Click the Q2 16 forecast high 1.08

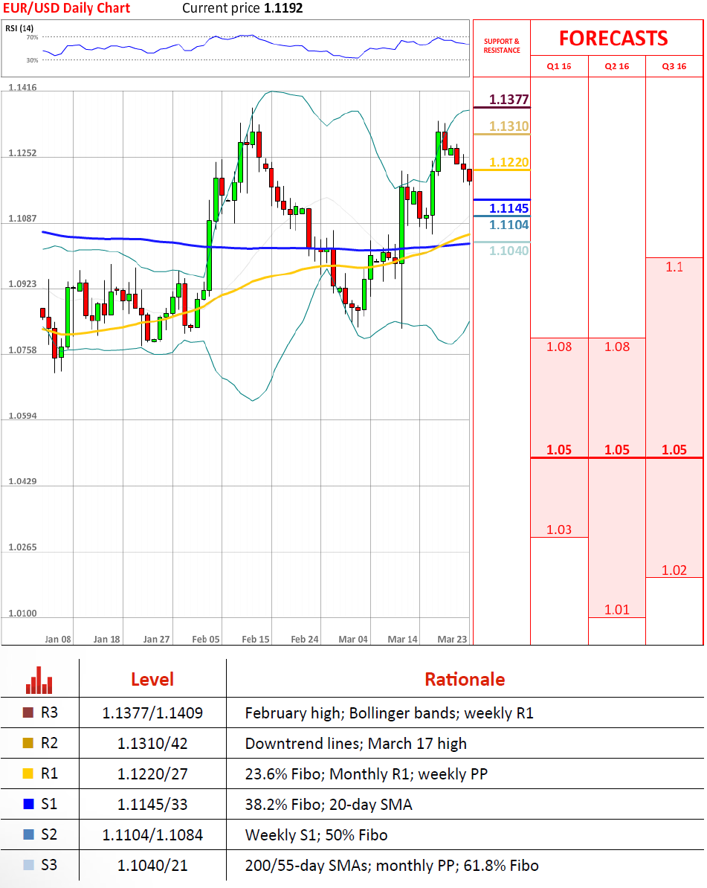coord(616,347)
